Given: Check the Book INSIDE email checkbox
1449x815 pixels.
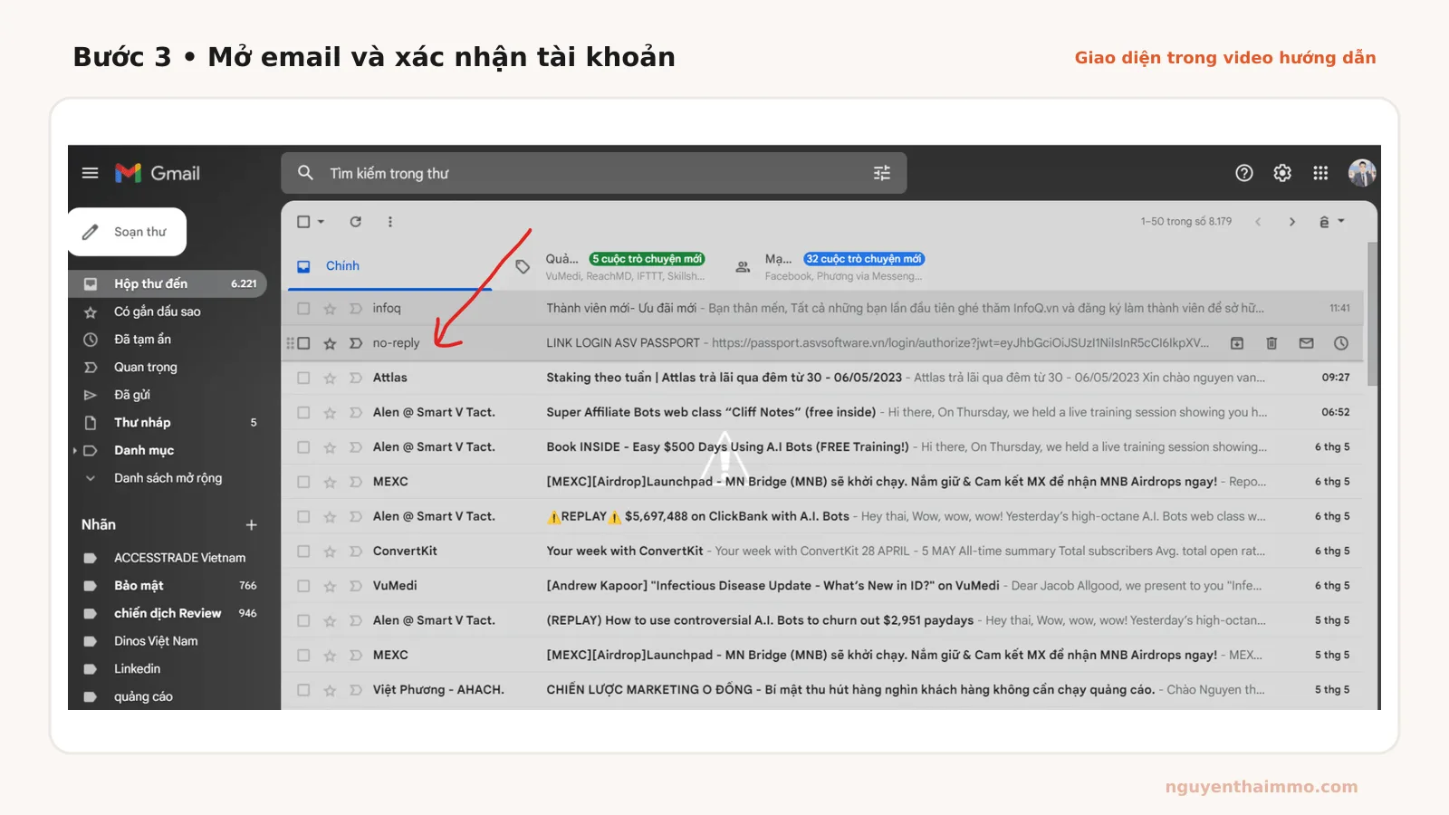Looking at the screenshot, I should point(303,447).
